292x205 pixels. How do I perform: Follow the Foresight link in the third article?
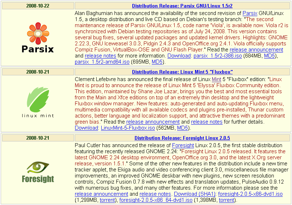pos(183,145)
